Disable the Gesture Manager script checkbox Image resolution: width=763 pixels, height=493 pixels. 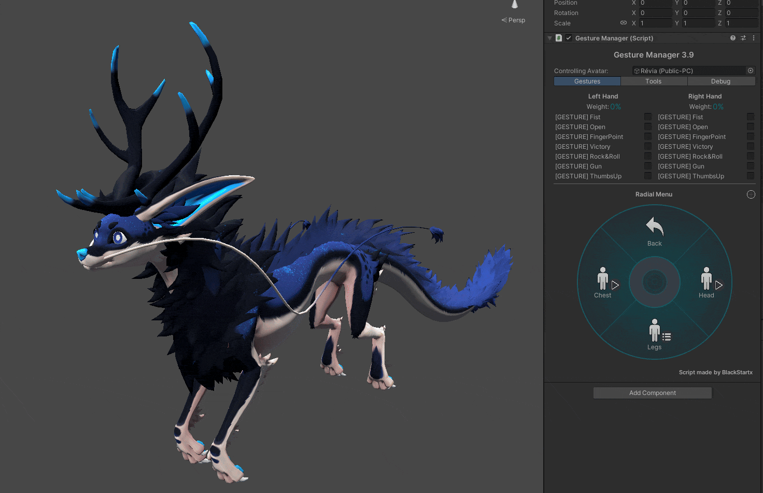[569, 38]
